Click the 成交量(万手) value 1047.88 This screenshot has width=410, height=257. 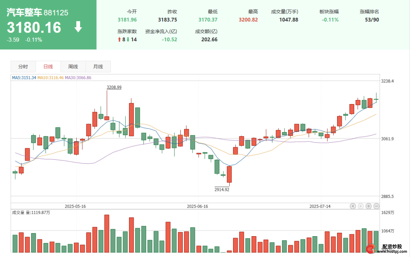[289, 20]
